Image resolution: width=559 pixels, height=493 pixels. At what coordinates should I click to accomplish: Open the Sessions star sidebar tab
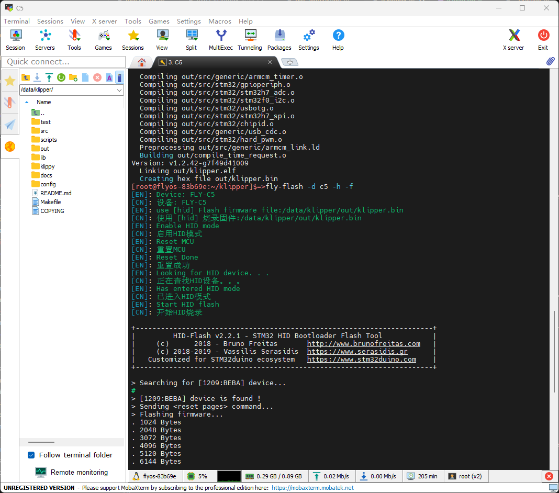pyautogui.click(x=10, y=81)
